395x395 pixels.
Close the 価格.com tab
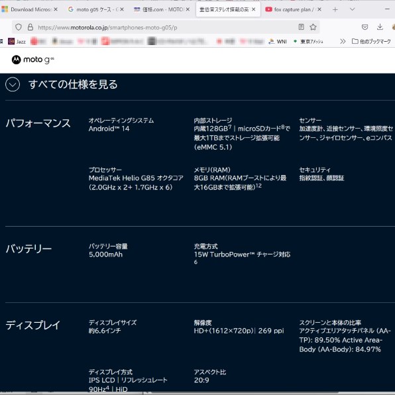[188, 9]
